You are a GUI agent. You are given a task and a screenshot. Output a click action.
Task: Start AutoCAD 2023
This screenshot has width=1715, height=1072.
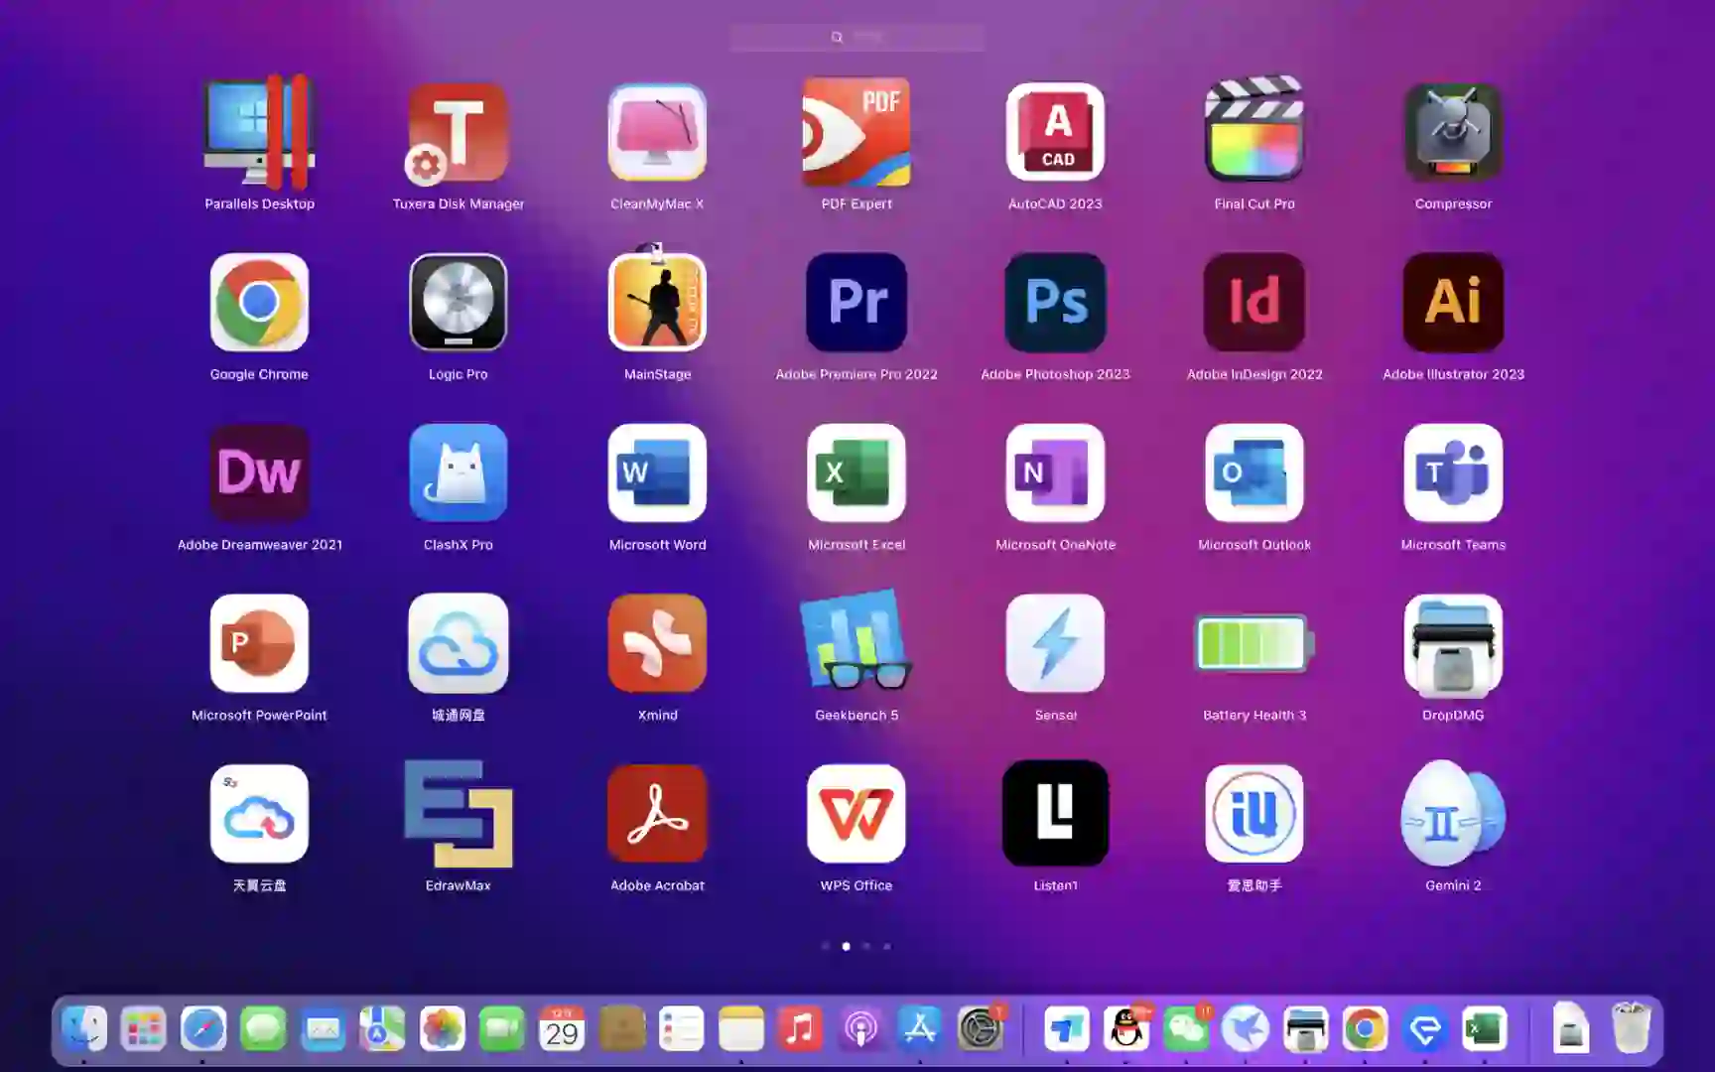click(x=1055, y=132)
